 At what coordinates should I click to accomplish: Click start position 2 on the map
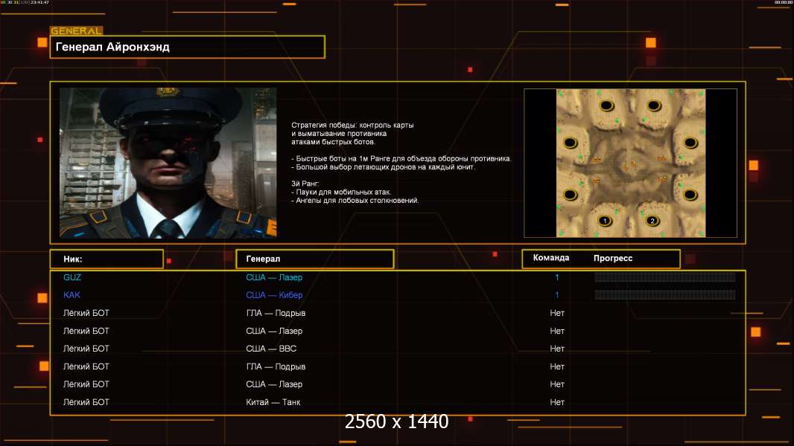652,221
